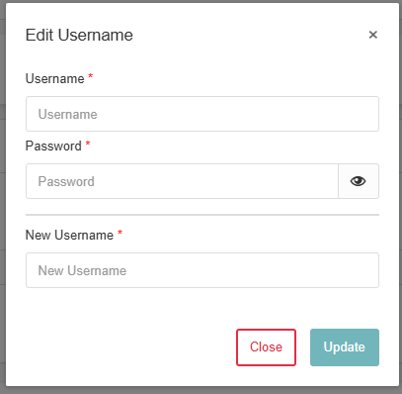Toggle password visibility with the eye icon

coord(358,181)
